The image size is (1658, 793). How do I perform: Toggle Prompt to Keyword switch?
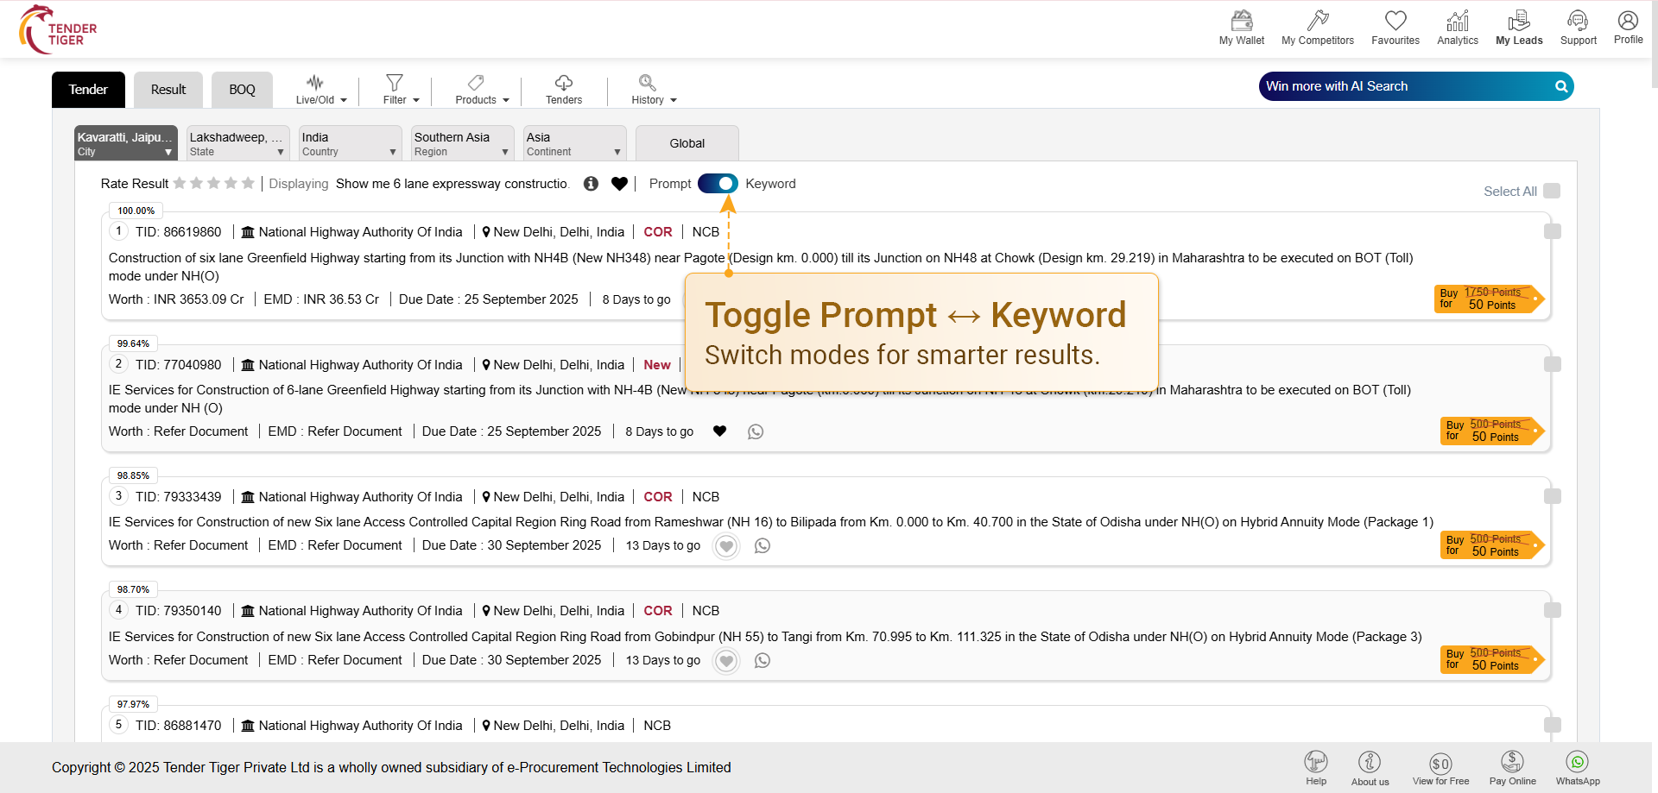pos(718,184)
